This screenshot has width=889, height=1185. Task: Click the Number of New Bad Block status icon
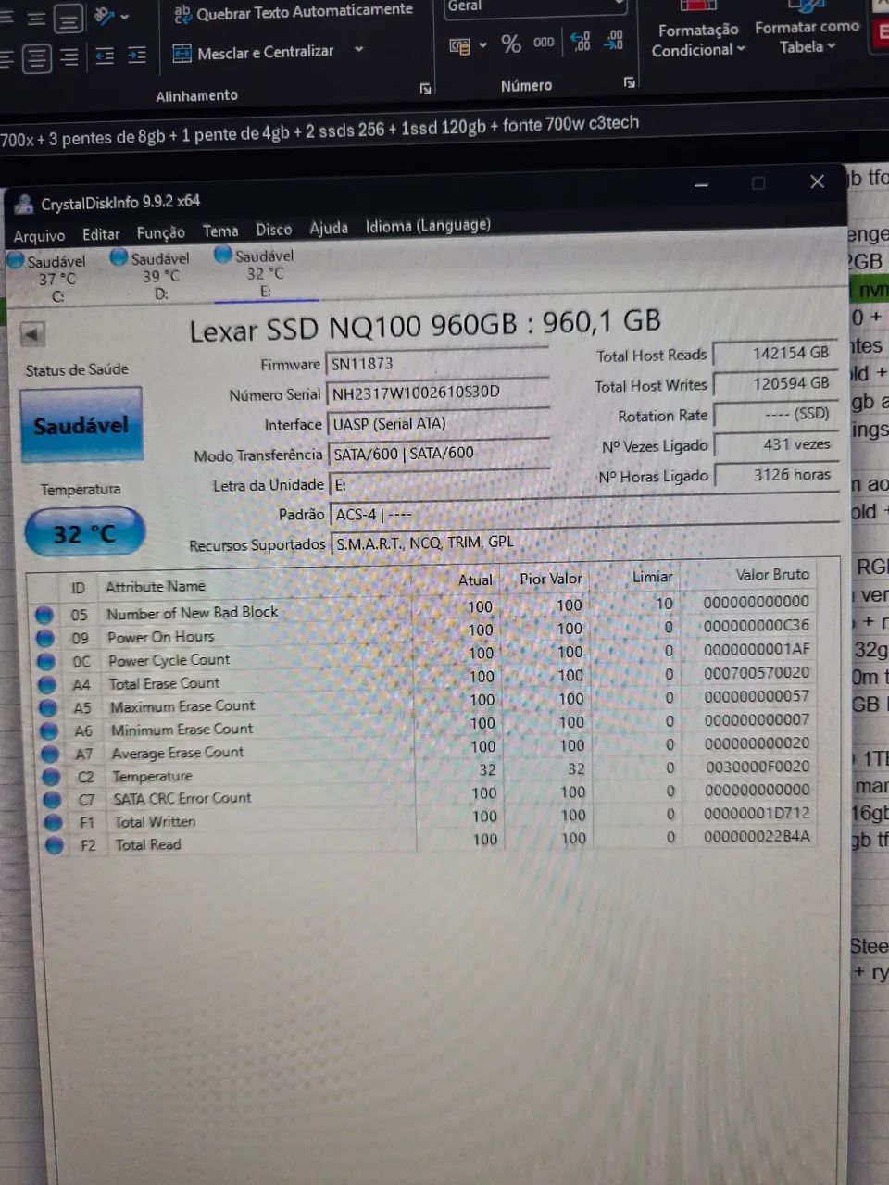[x=44, y=615]
